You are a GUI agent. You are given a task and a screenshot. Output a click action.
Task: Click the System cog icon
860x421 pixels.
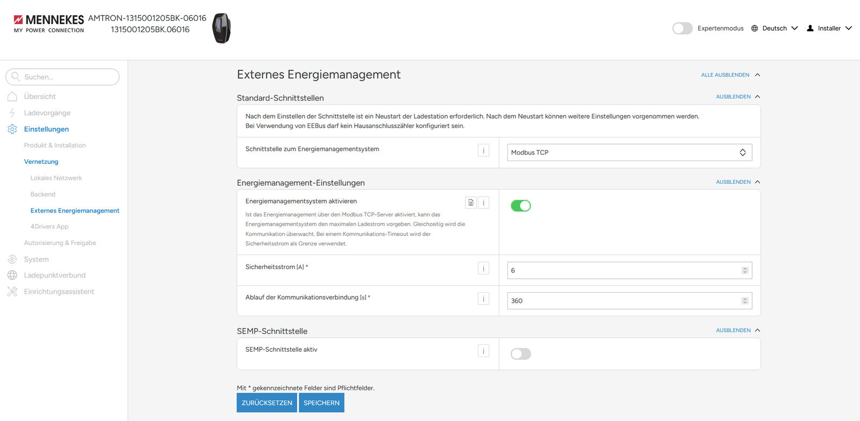click(x=12, y=259)
